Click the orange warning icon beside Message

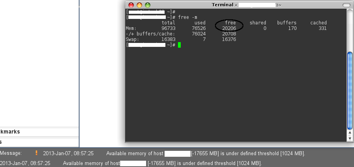[36, 153]
